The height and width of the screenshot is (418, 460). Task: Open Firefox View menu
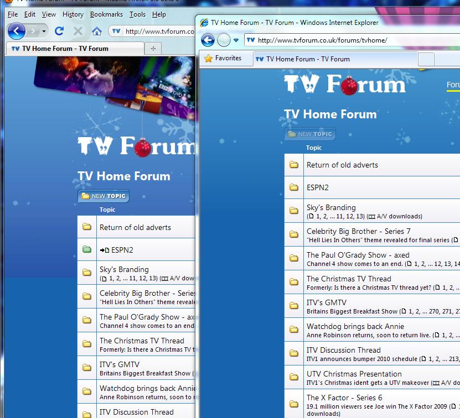[x=49, y=14]
